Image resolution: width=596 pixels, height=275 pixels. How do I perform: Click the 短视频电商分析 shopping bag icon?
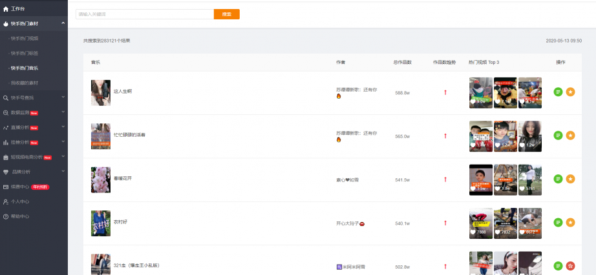click(6, 158)
